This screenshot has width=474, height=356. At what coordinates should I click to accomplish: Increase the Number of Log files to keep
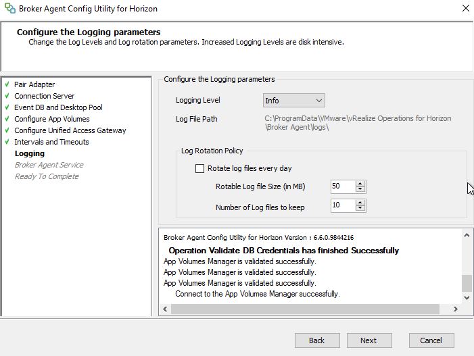(360, 202)
